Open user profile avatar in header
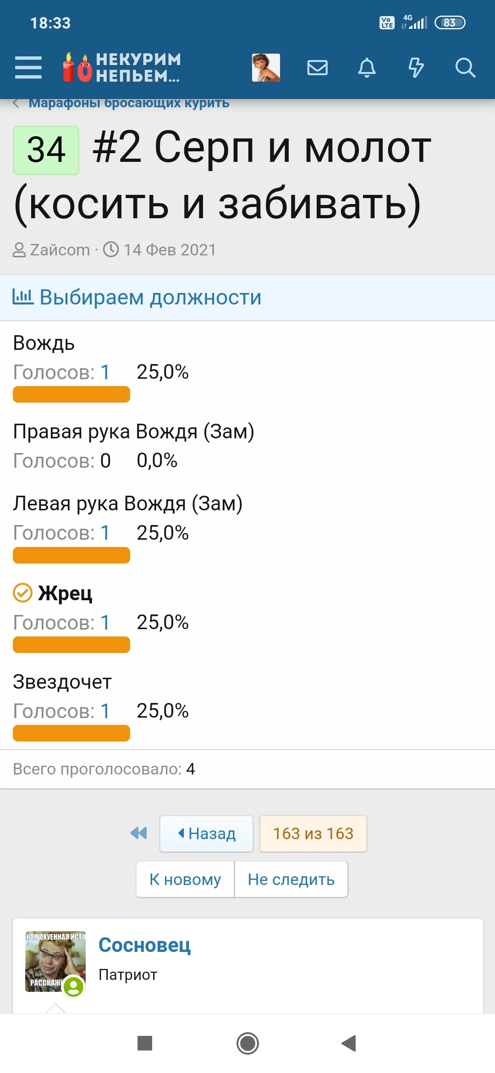 [x=266, y=68]
